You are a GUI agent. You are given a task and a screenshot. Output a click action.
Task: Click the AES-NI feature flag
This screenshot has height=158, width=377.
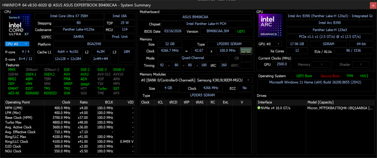coord(13,93)
